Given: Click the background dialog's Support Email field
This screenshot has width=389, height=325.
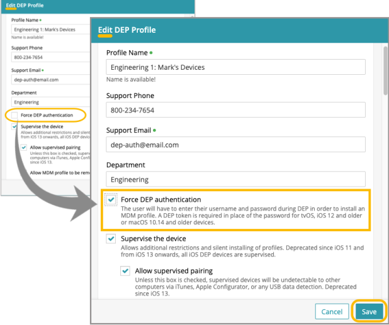Looking at the screenshot, I should click(x=50, y=80).
